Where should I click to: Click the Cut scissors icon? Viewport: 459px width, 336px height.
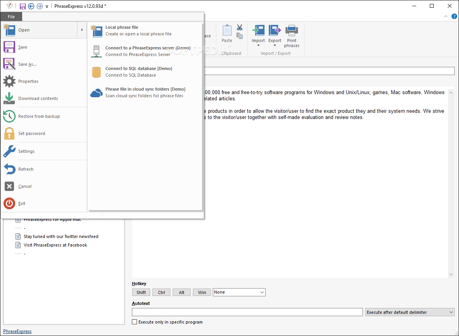pyautogui.click(x=240, y=28)
